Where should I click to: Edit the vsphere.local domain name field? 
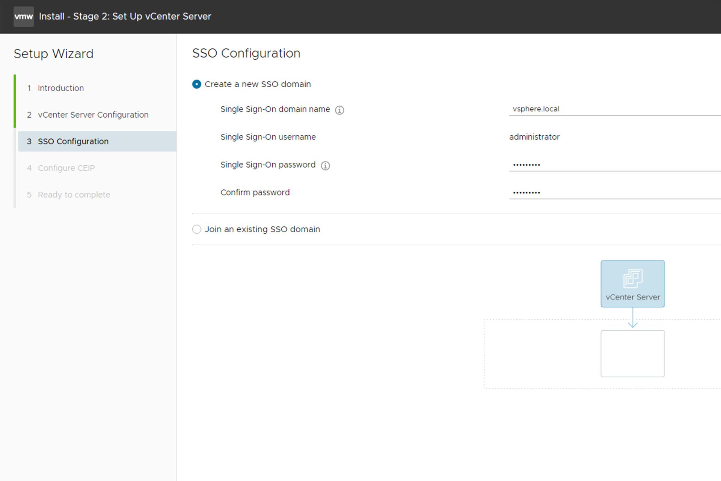[x=615, y=109]
